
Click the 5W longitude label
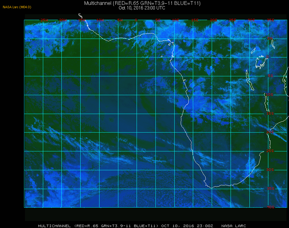(120, 20)
